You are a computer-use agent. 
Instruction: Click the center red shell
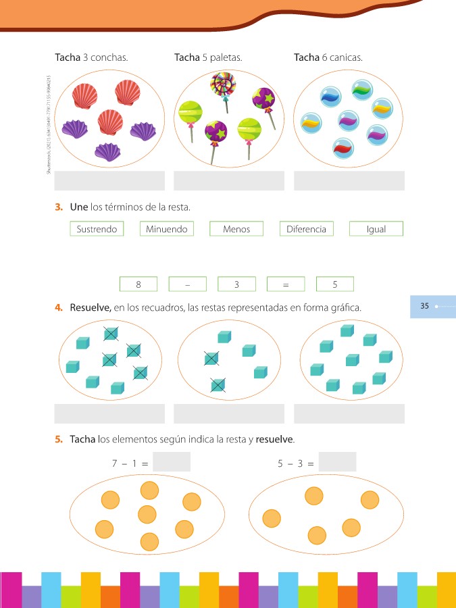pyautogui.click(x=110, y=122)
